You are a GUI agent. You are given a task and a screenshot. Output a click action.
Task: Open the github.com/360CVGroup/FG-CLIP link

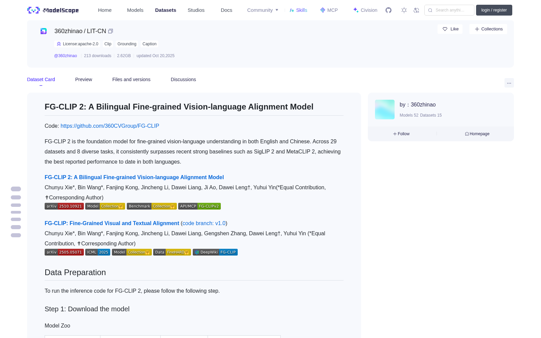coord(110,126)
